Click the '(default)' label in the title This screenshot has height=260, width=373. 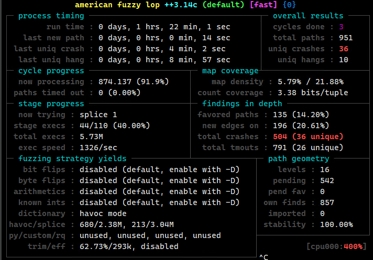pyautogui.click(x=223, y=5)
